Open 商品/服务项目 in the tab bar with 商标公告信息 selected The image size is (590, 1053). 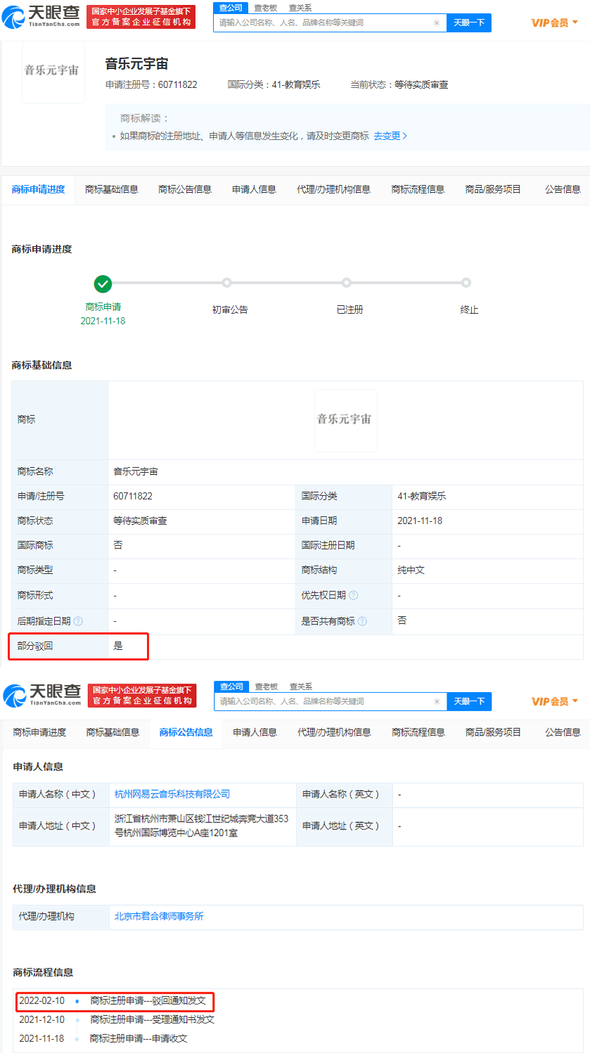(x=493, y=732)
